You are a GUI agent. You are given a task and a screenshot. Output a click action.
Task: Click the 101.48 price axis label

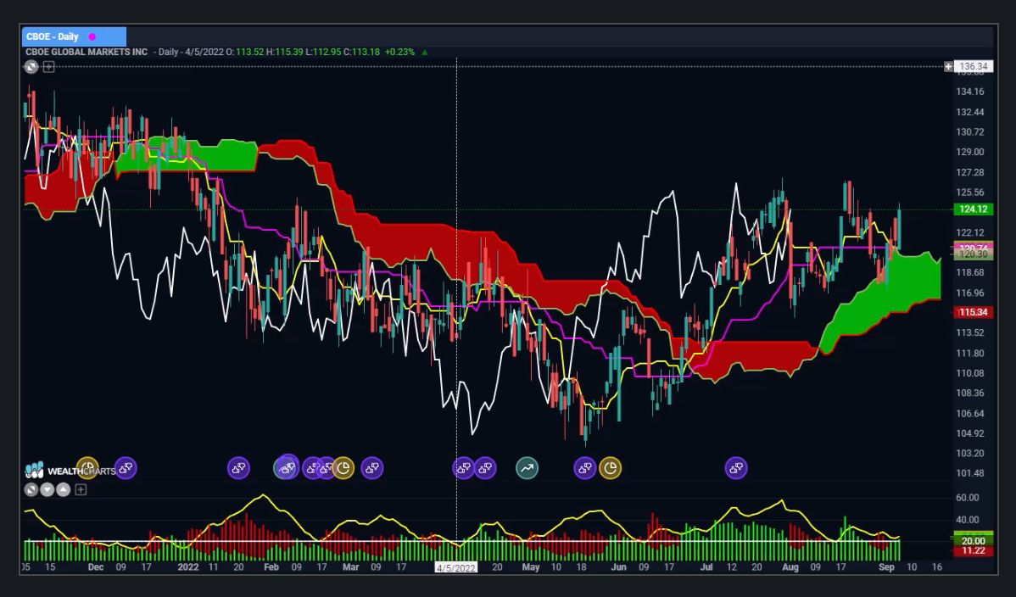(x=970, y=472)
